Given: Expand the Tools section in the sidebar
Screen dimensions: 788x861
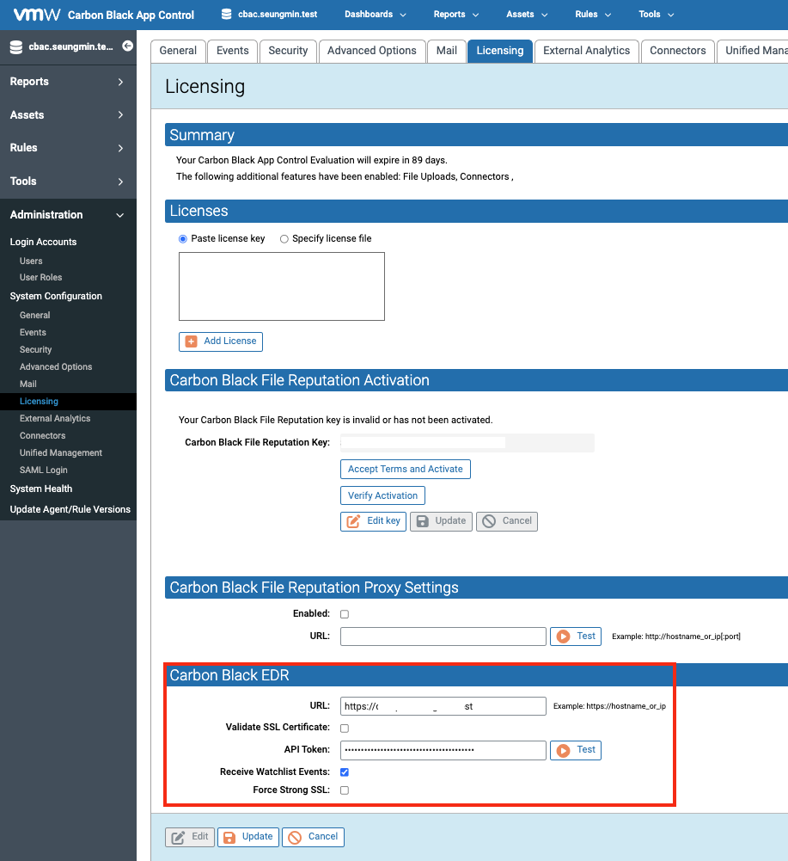Looking at the screenshot, I should pos(68,181).
